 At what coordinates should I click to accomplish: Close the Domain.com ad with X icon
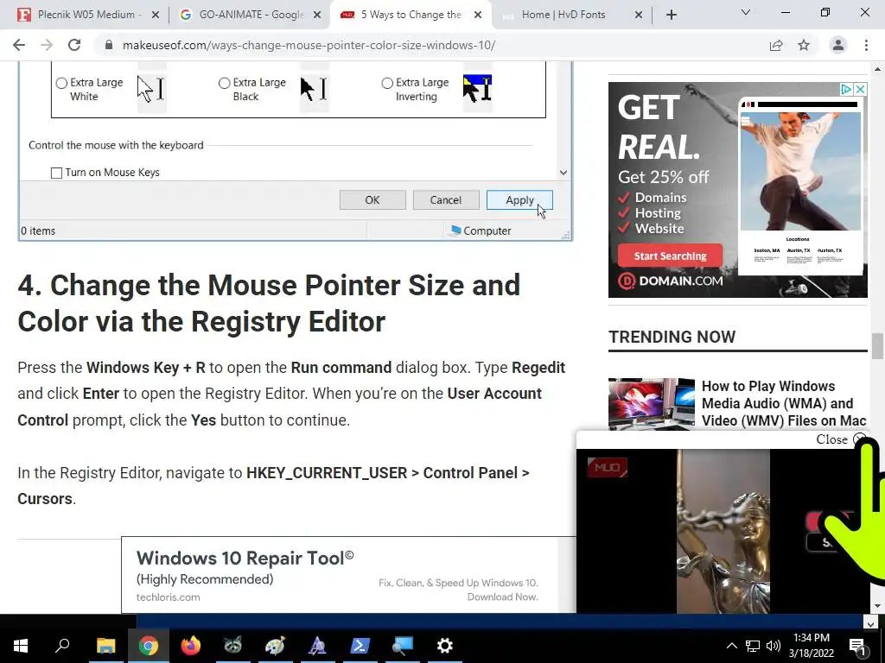pyautogui.click(x=860, y=89)
